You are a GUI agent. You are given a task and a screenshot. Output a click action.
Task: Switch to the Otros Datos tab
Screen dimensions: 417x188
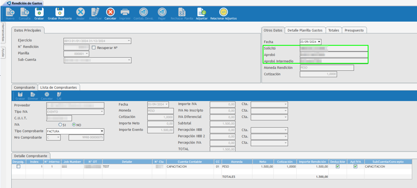pos(273,30)
